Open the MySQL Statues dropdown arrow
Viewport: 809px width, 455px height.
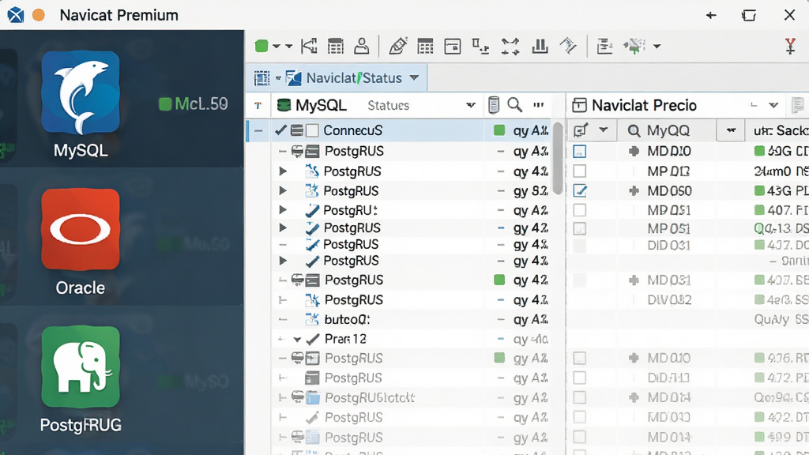[x=471, y=105]
